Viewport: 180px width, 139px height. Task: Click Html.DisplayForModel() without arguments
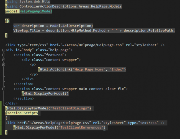click(45, 94)
